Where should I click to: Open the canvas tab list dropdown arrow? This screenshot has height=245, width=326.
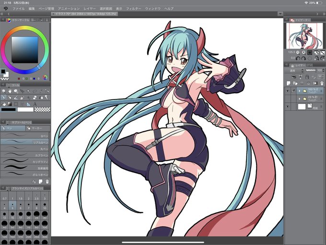[x=280, y=14]
